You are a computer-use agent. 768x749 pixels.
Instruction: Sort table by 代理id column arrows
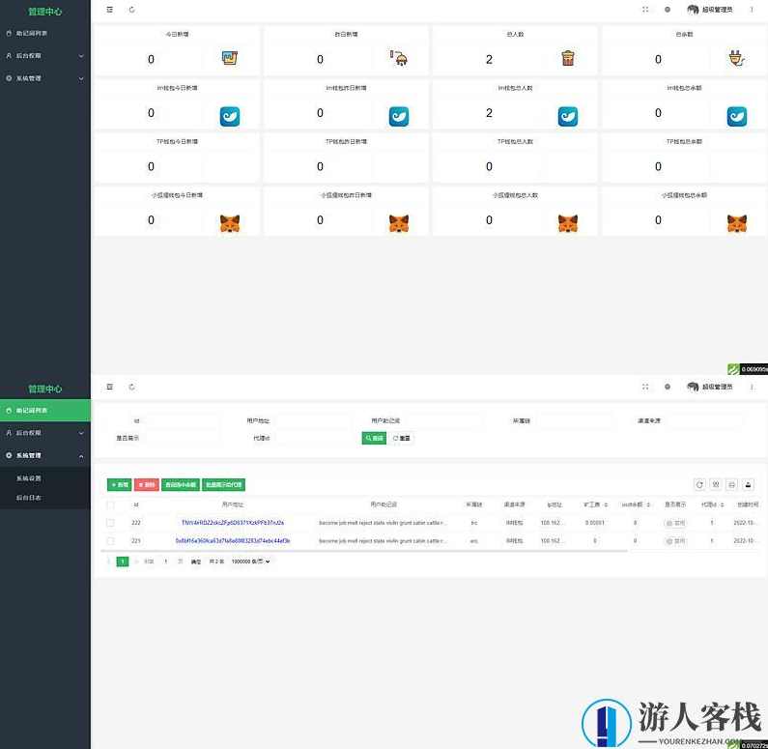pyautogui.click(x=722, y=504)
